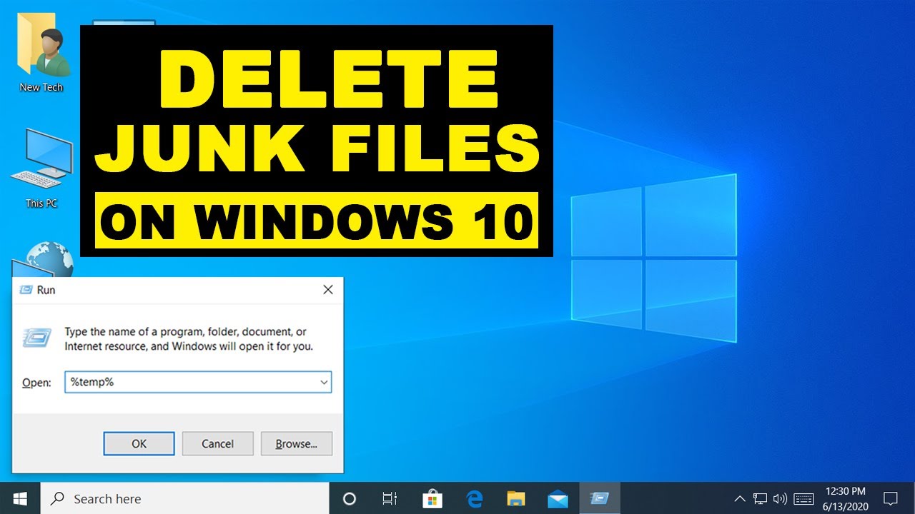Launch Microsoft Store from the taskbar
This screenshot has height=514, width=915.
(431, 498)
